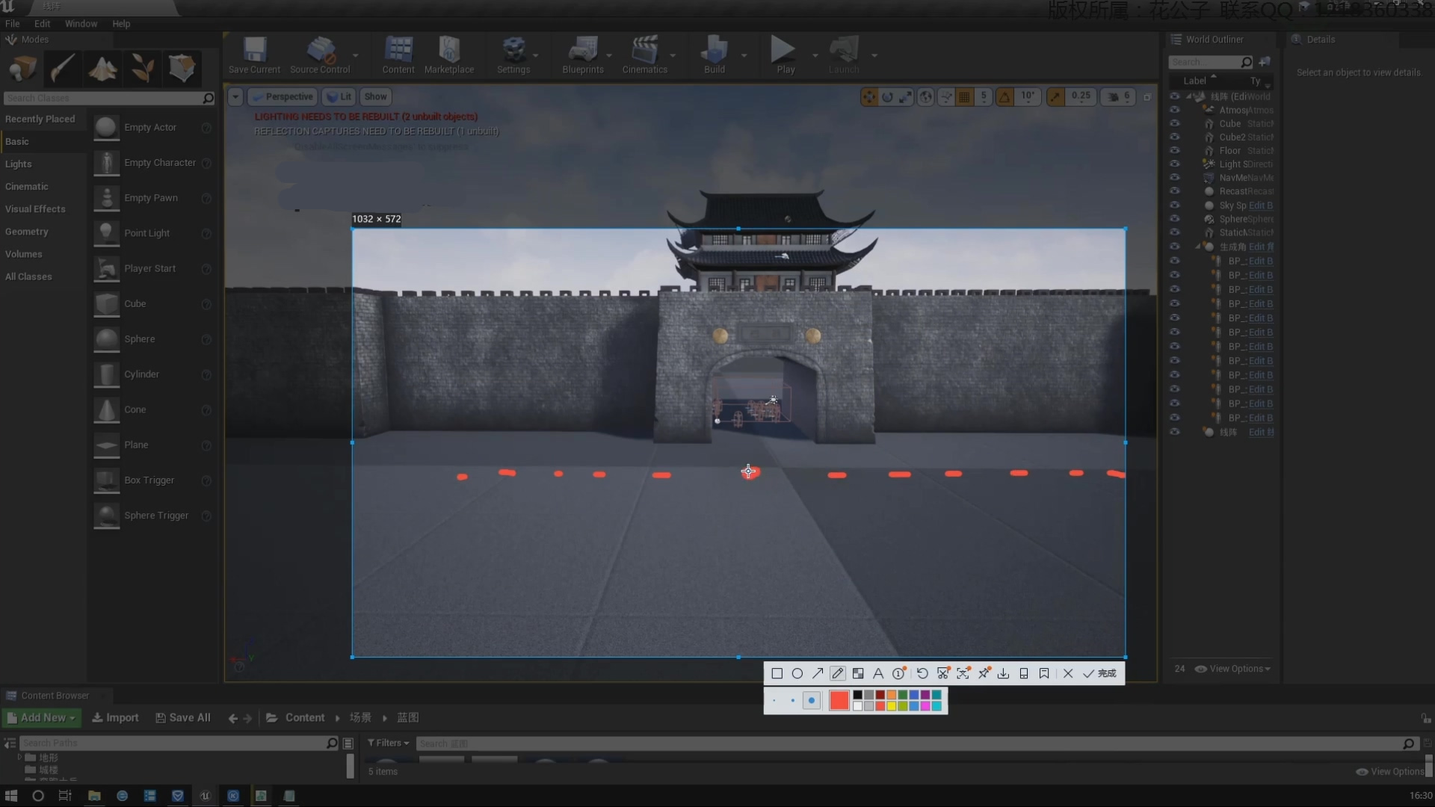Maximize the viewport using corner icon

1147,97
